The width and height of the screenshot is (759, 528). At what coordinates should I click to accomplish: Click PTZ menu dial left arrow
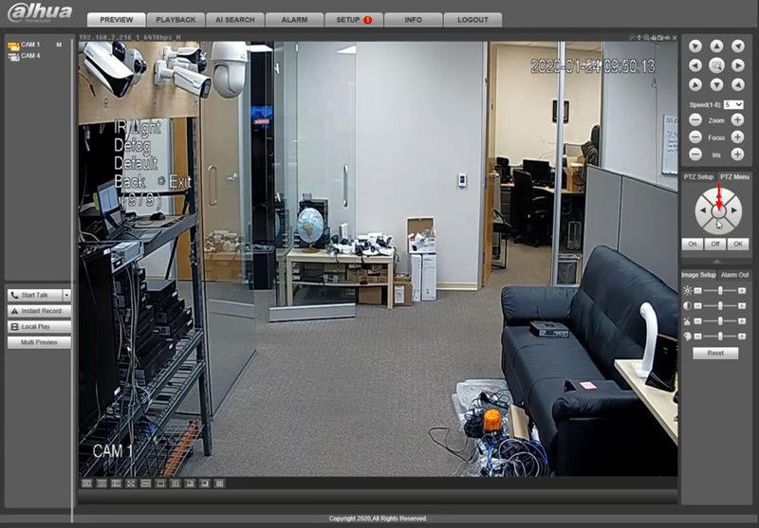[x=702, y=210]
